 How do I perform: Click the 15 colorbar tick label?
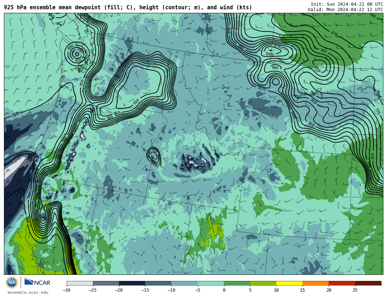(x=302, y=290)
